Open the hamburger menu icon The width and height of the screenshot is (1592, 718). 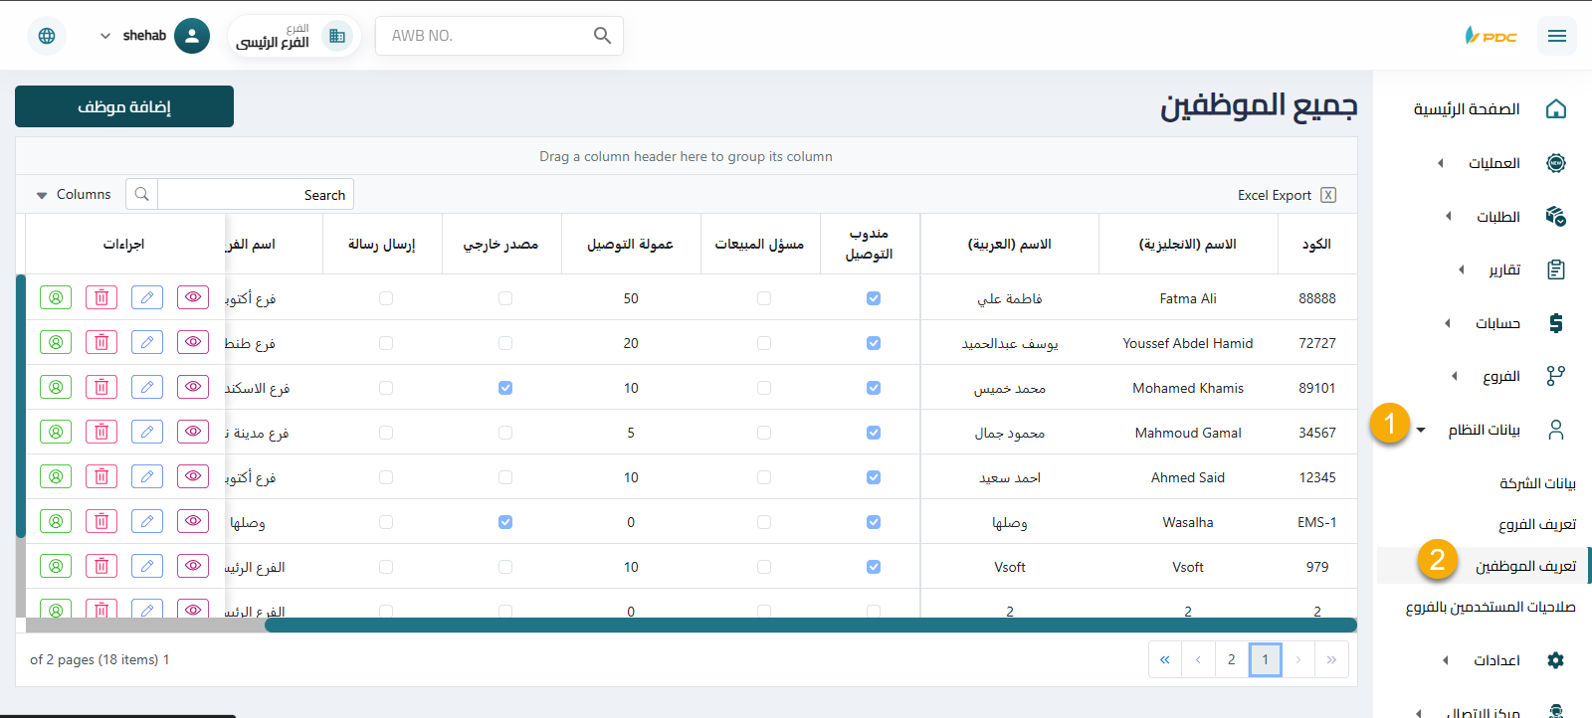tap(1557, 36)
